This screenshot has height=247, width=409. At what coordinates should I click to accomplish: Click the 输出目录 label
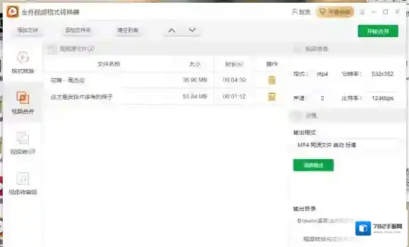(x=305, y=209)
